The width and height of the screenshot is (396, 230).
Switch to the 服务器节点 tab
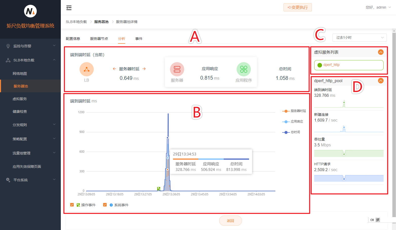(x=99, y=39)
